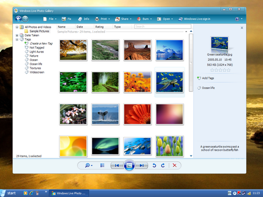Screen dimensions: 263x197
Task: Click the blue Back arrow button
Action: [x=18, y=19]
